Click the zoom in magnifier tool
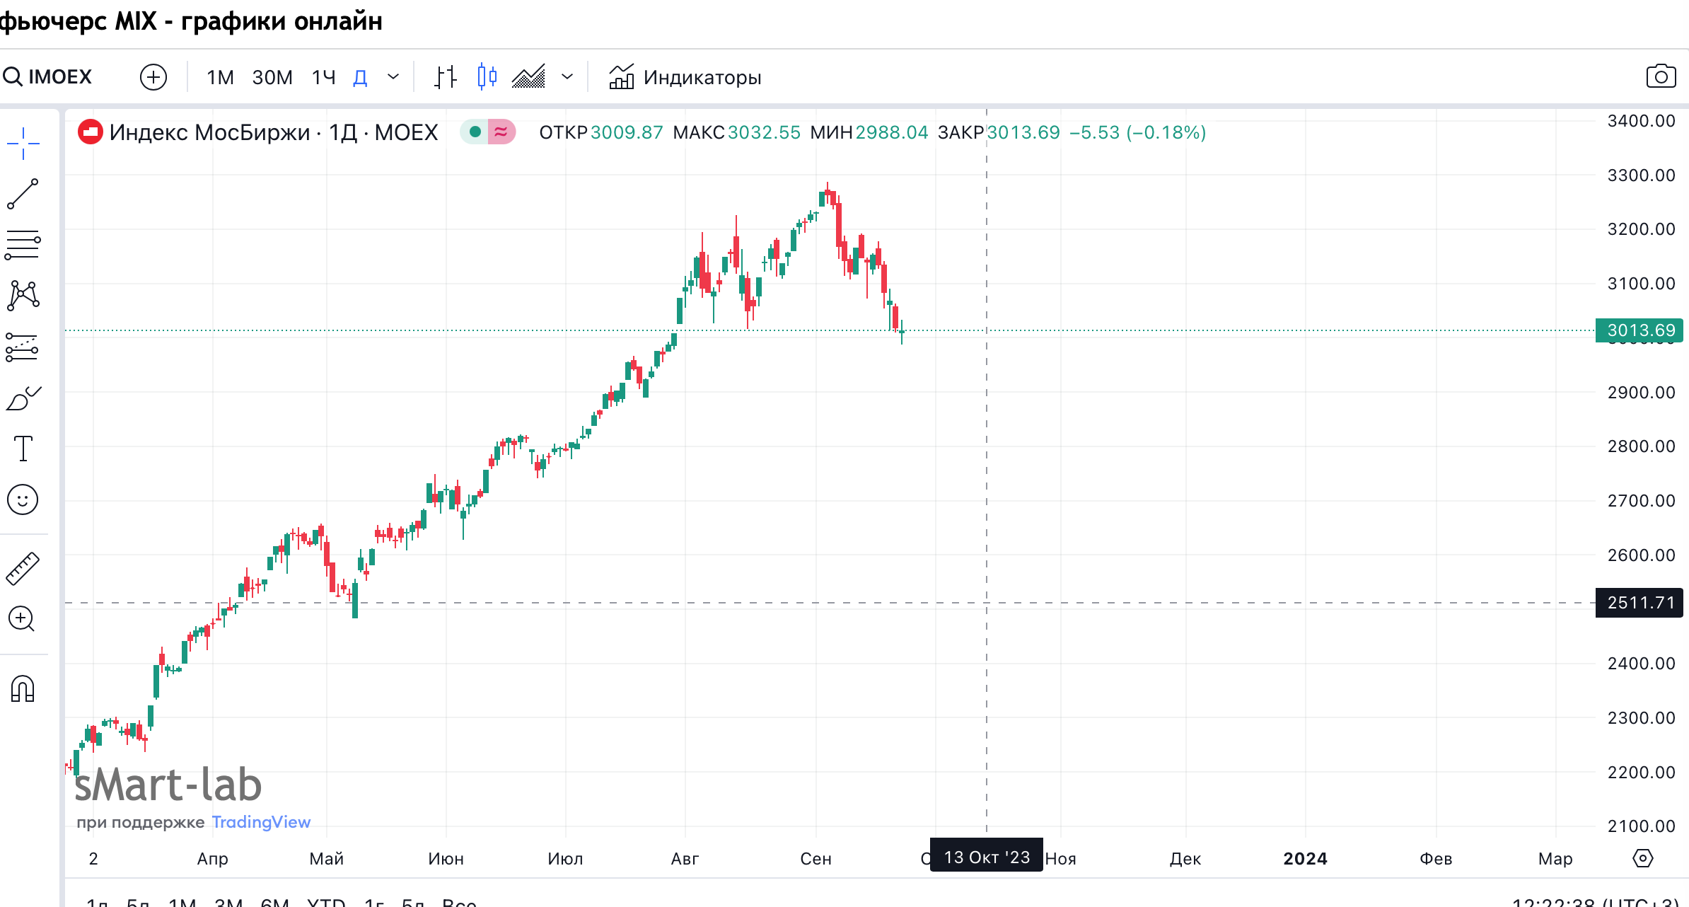The width and height of the screenshot is (1689, 907). coord(22,619)
